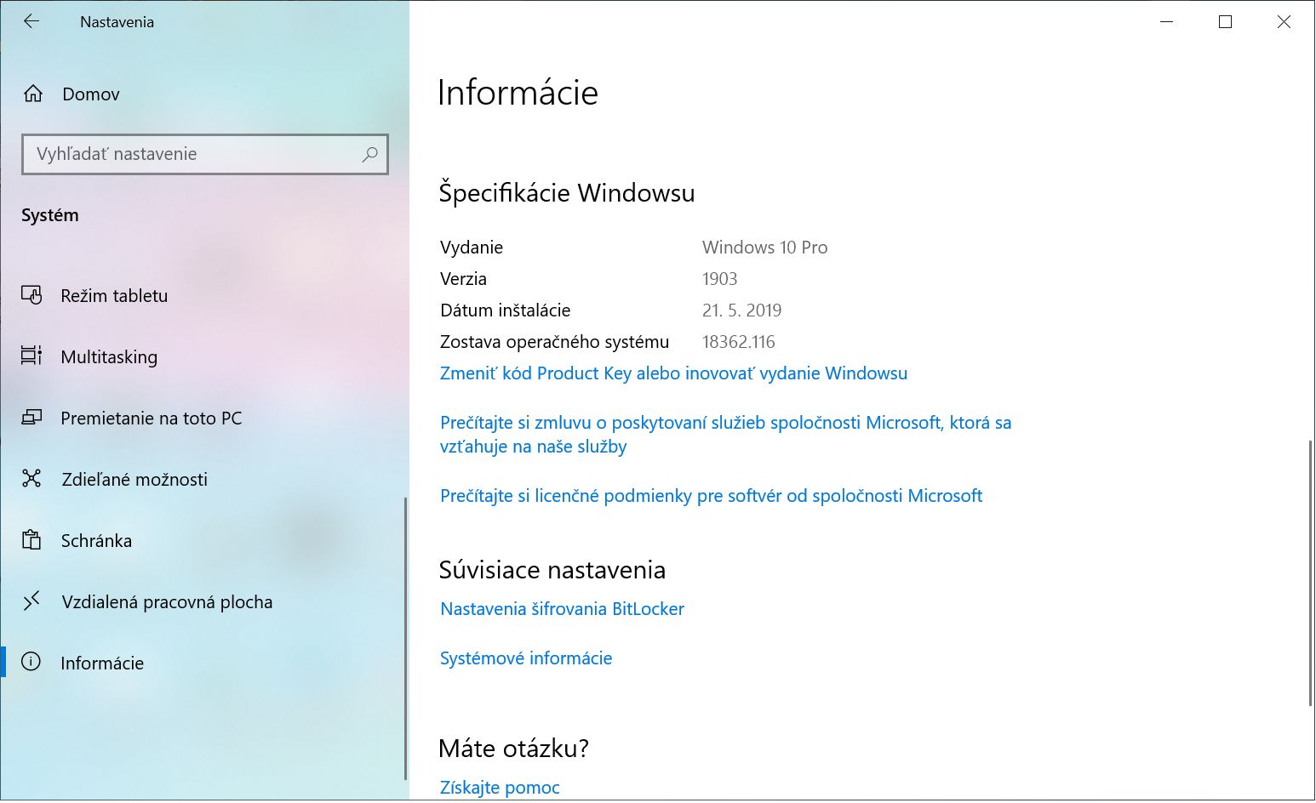This screenshot has height=803, width=1316.
Task: Click the install date 21. 5. 2019
Action: pyautogui.click(x=741, y=310)
